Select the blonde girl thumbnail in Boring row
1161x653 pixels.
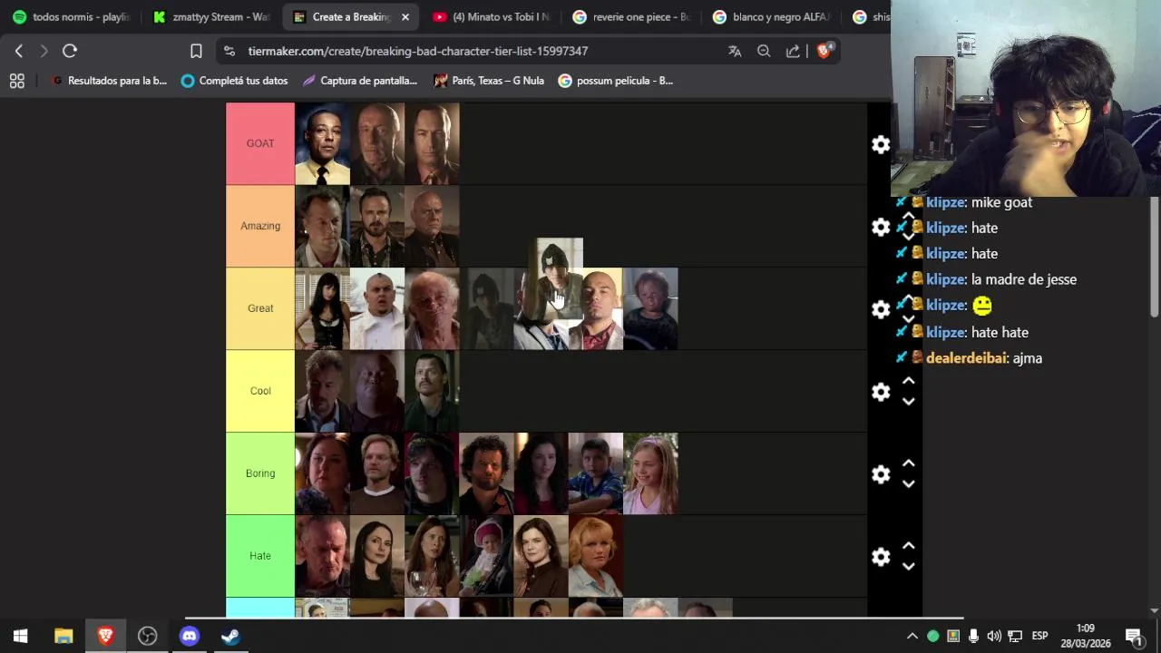pos(650,473)
